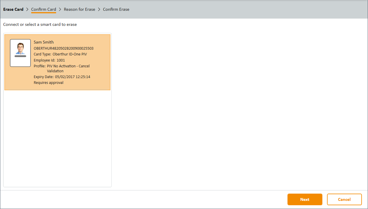Click the chevron after Erase Card
Screen dimensions: 368x209
(x=27, y=9)
